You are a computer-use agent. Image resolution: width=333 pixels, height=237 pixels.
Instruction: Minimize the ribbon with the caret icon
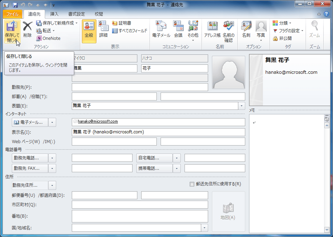(319, 14)
